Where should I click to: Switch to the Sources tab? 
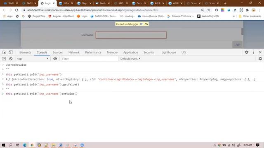[x=58, y=52]
